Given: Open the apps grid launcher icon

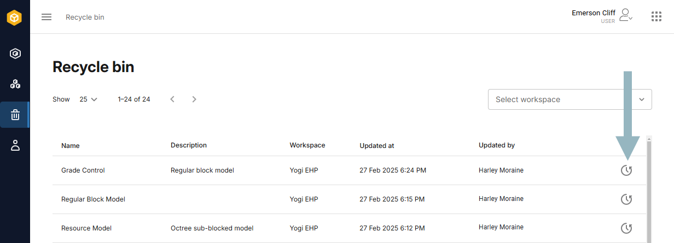Looking at the screenshot, I should coord(656,16).
